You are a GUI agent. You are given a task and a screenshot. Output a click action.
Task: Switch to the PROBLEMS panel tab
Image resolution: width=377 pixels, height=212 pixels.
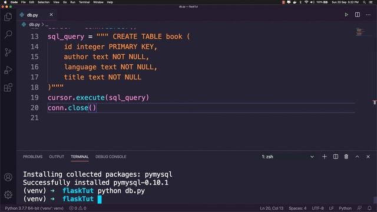point(33,157)
